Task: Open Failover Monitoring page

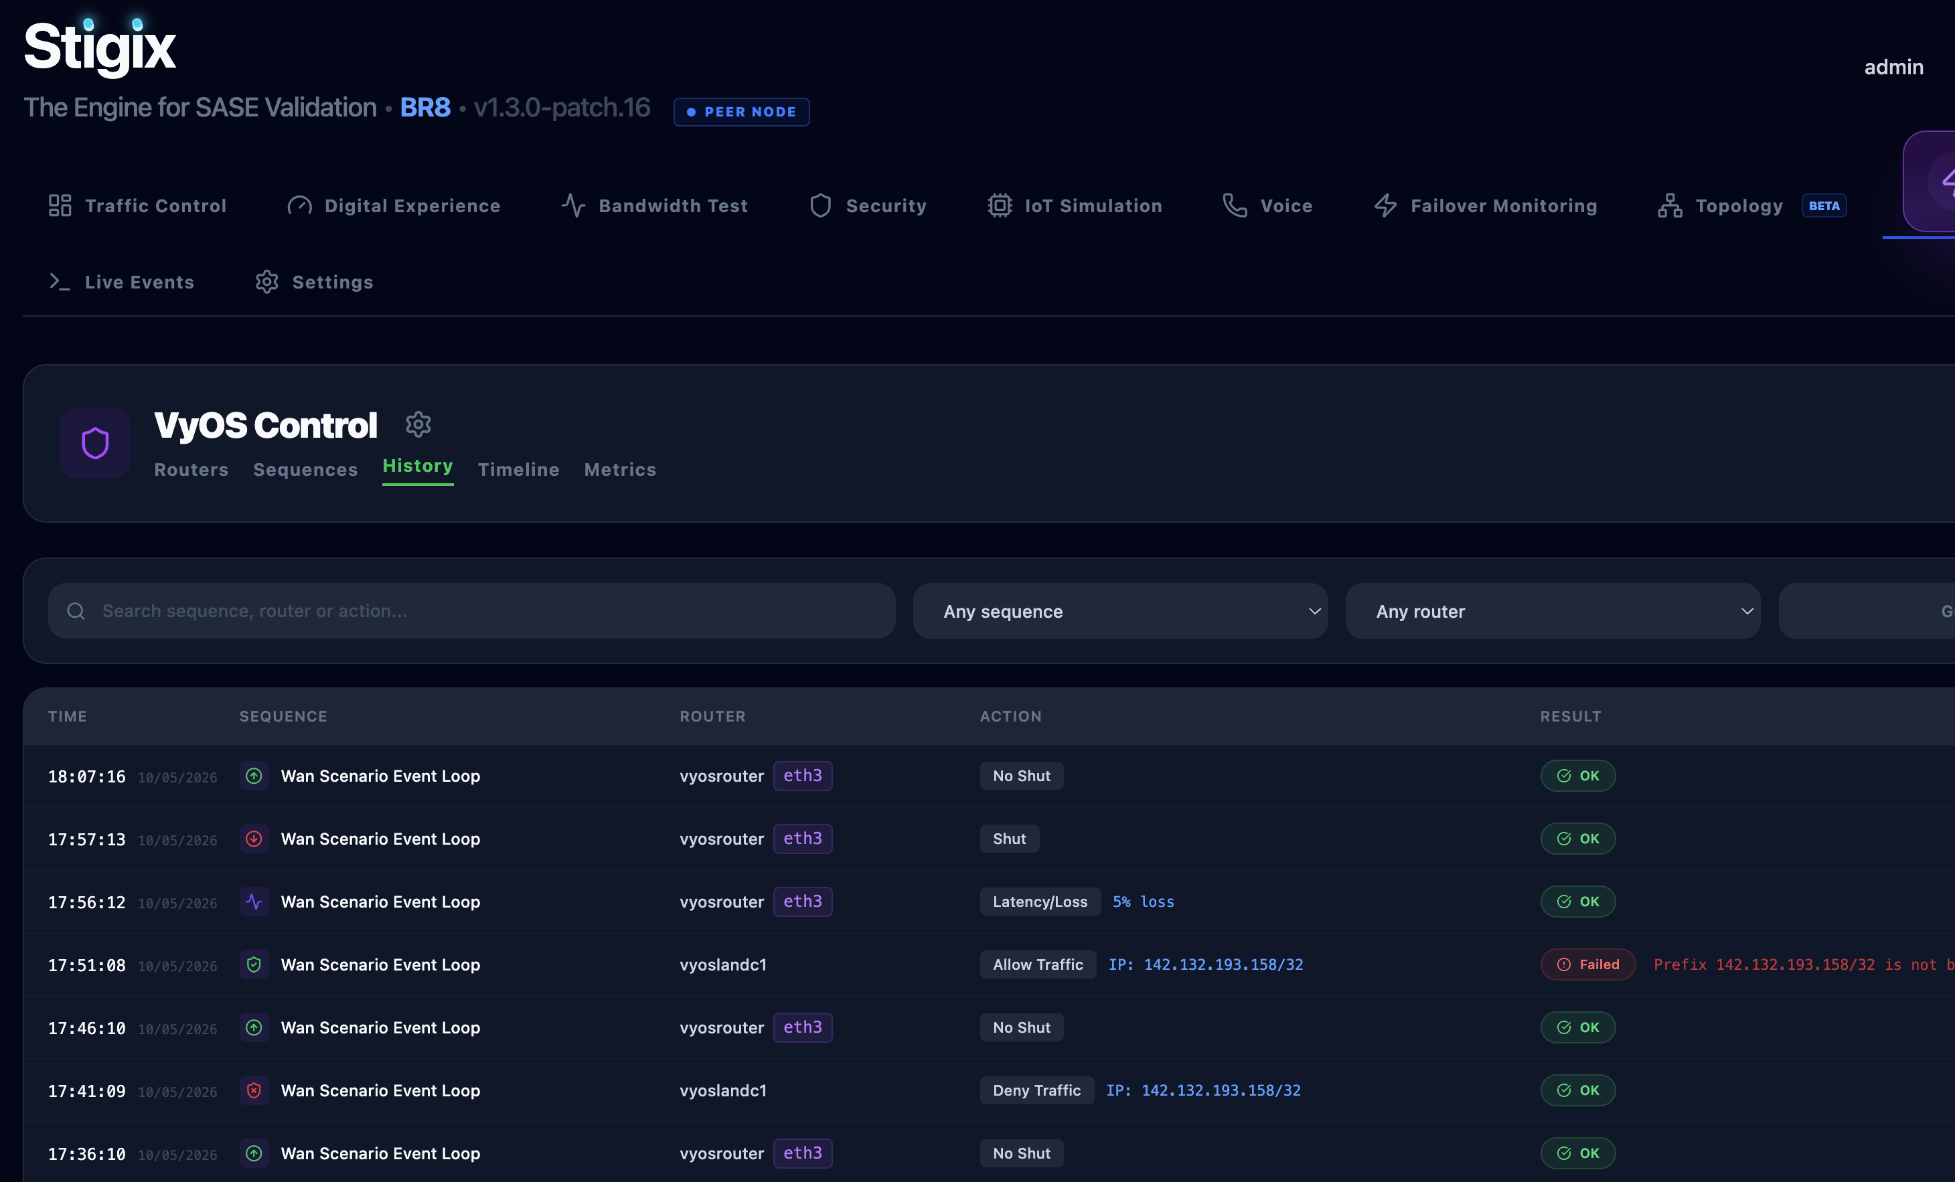Action: 1485,205
